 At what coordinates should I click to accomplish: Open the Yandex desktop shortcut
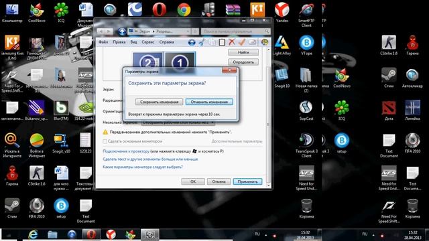pyautogui.click(x=282, y=13)
